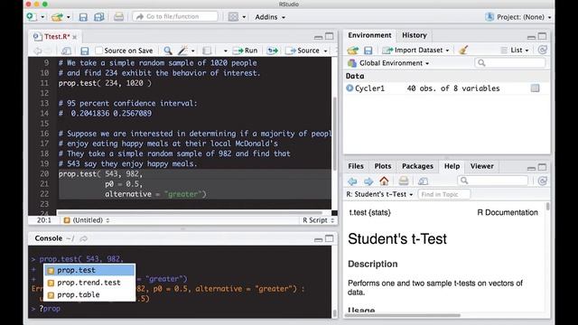578x325 pixels.
Task: View Cycler1 in the data viewer grid icon
Action: coord(535,88)
